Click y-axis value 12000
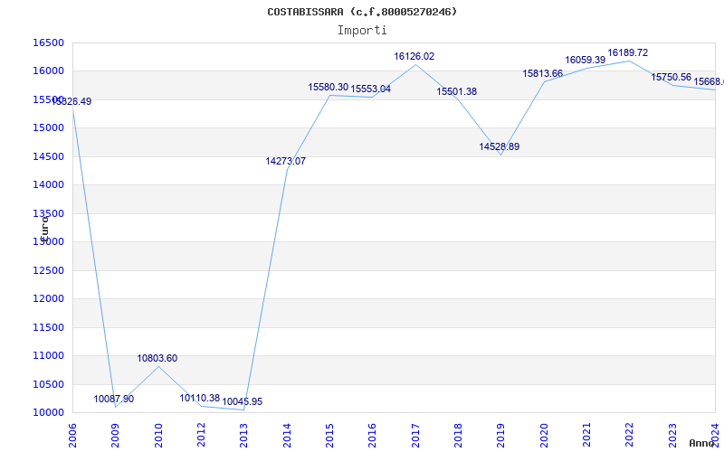Viewport: 724px width, 452px height. pyautogui.click(x=48, y=299)
